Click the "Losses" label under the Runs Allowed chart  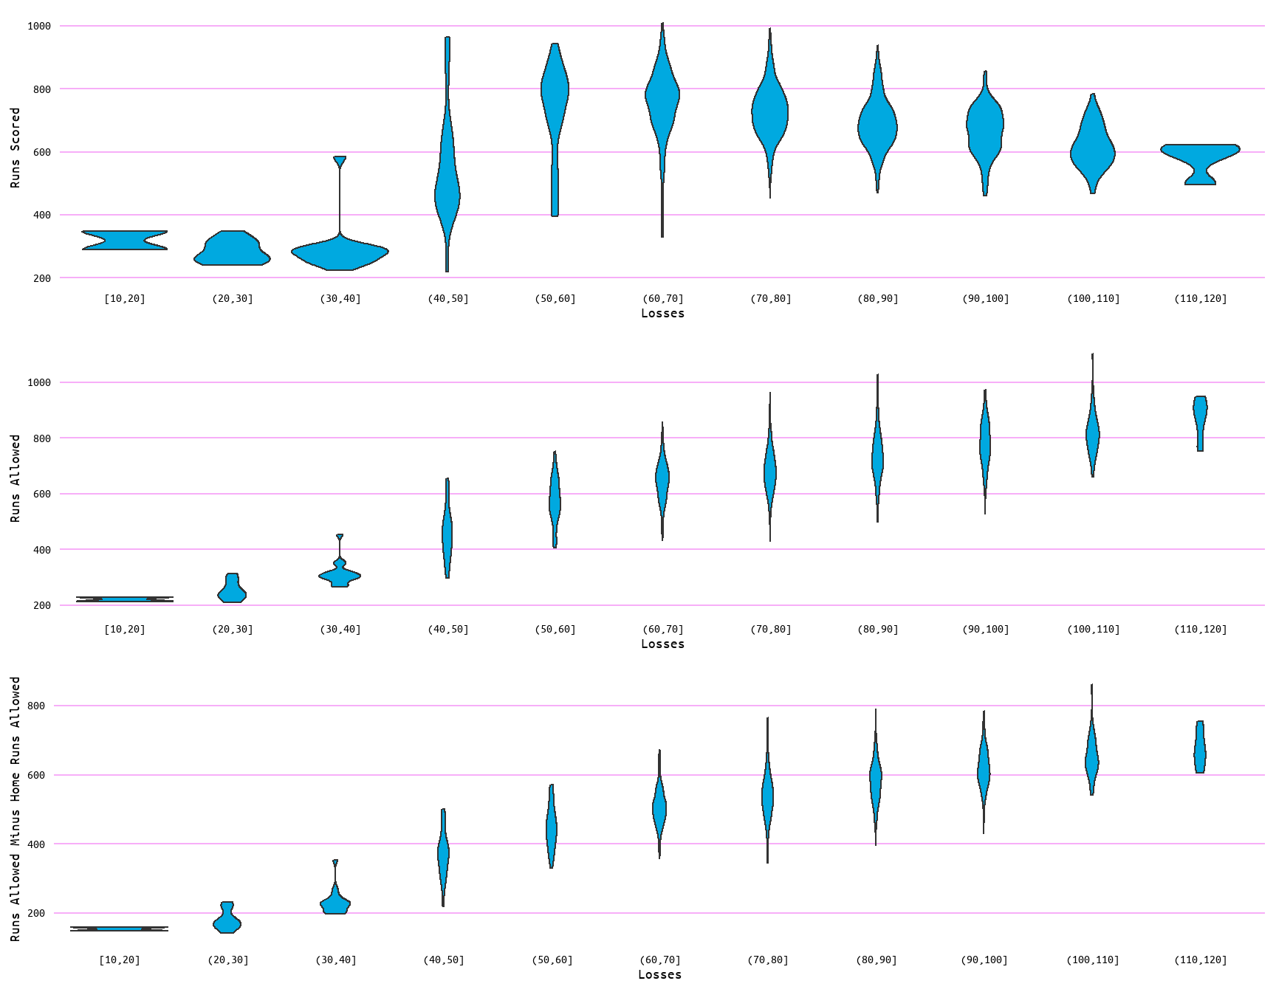click(662, 644)
